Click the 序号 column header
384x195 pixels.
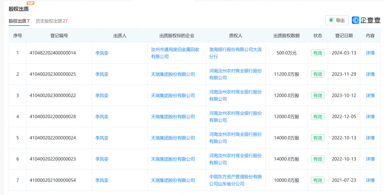click(18, 36)
